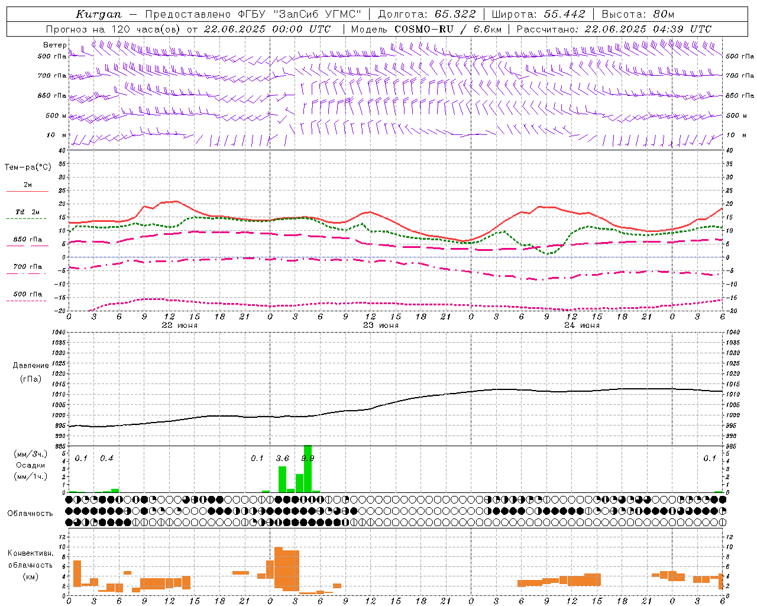Click the Облачность cloud cover label
This screenshot has width=757, height=606.
(30, 513)
